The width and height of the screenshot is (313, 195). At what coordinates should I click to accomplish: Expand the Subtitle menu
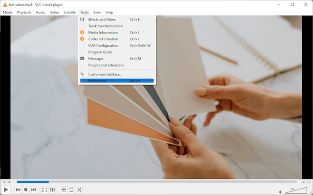69,12
